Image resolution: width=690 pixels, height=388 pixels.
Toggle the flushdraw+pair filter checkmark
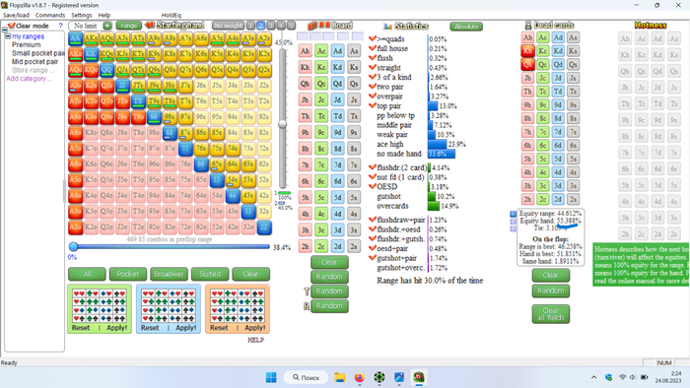click(x=373, y=220)
